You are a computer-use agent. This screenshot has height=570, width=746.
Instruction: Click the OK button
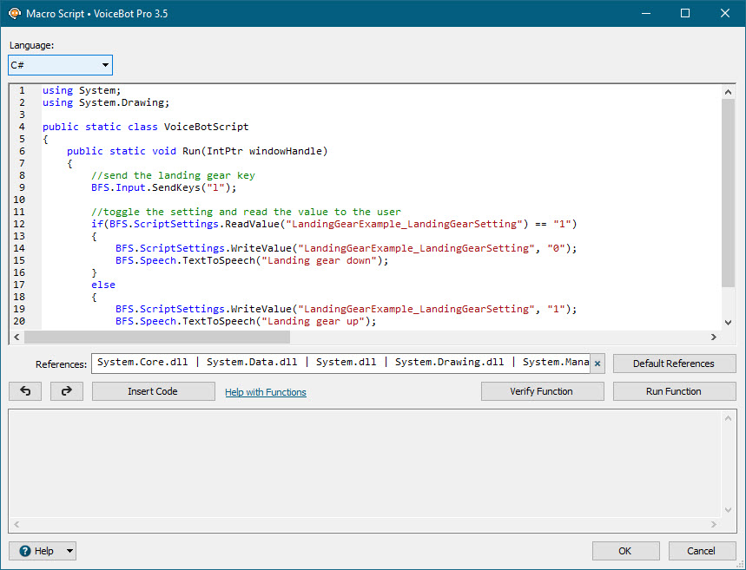point(625,551)
